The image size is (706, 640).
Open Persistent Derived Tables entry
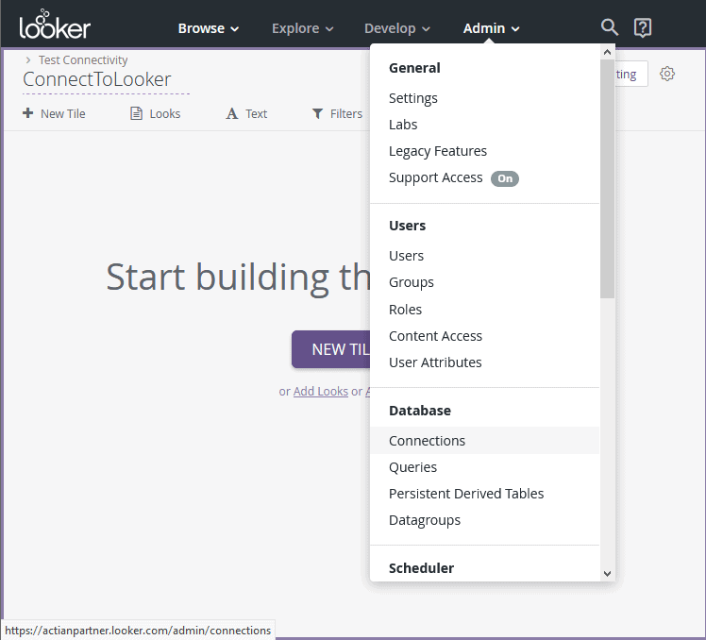pyautogui.click(x=484, y=494)
